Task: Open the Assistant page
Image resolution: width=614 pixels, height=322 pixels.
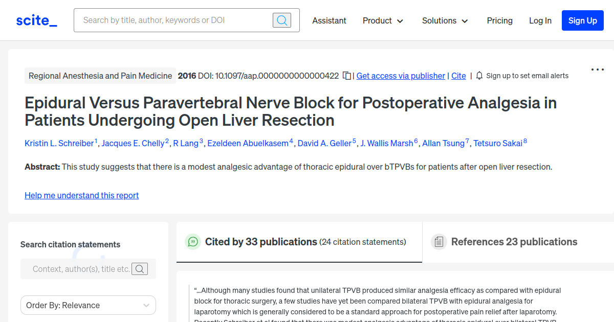Action: pos(329,20)
